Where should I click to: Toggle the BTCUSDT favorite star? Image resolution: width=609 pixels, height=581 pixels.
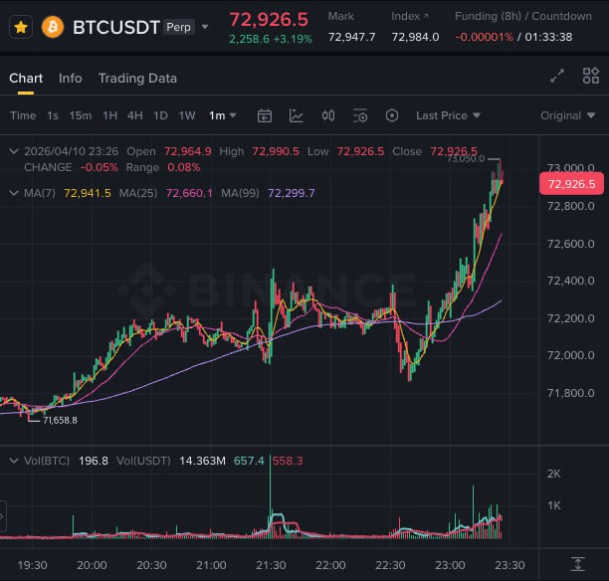point(20,27)
